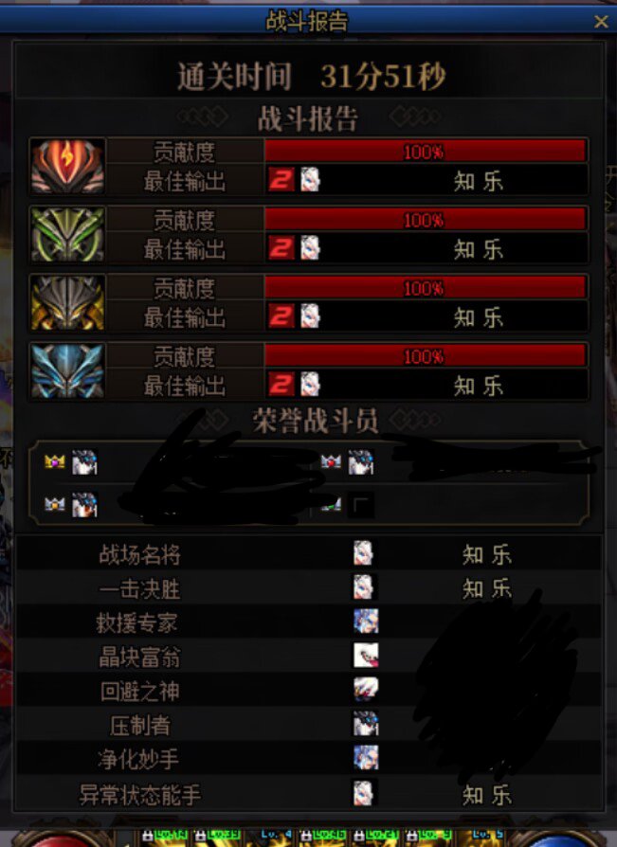617x847 pixels.
Task: Click the avatar next to 晶块富翁
Action: point(366,656)
